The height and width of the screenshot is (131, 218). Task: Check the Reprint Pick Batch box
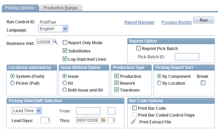pos(138,48)
